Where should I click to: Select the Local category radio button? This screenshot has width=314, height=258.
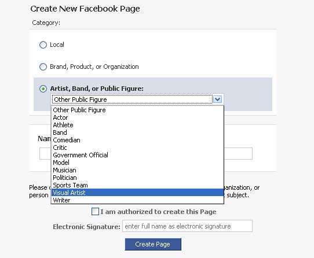(x=43, y=45)
